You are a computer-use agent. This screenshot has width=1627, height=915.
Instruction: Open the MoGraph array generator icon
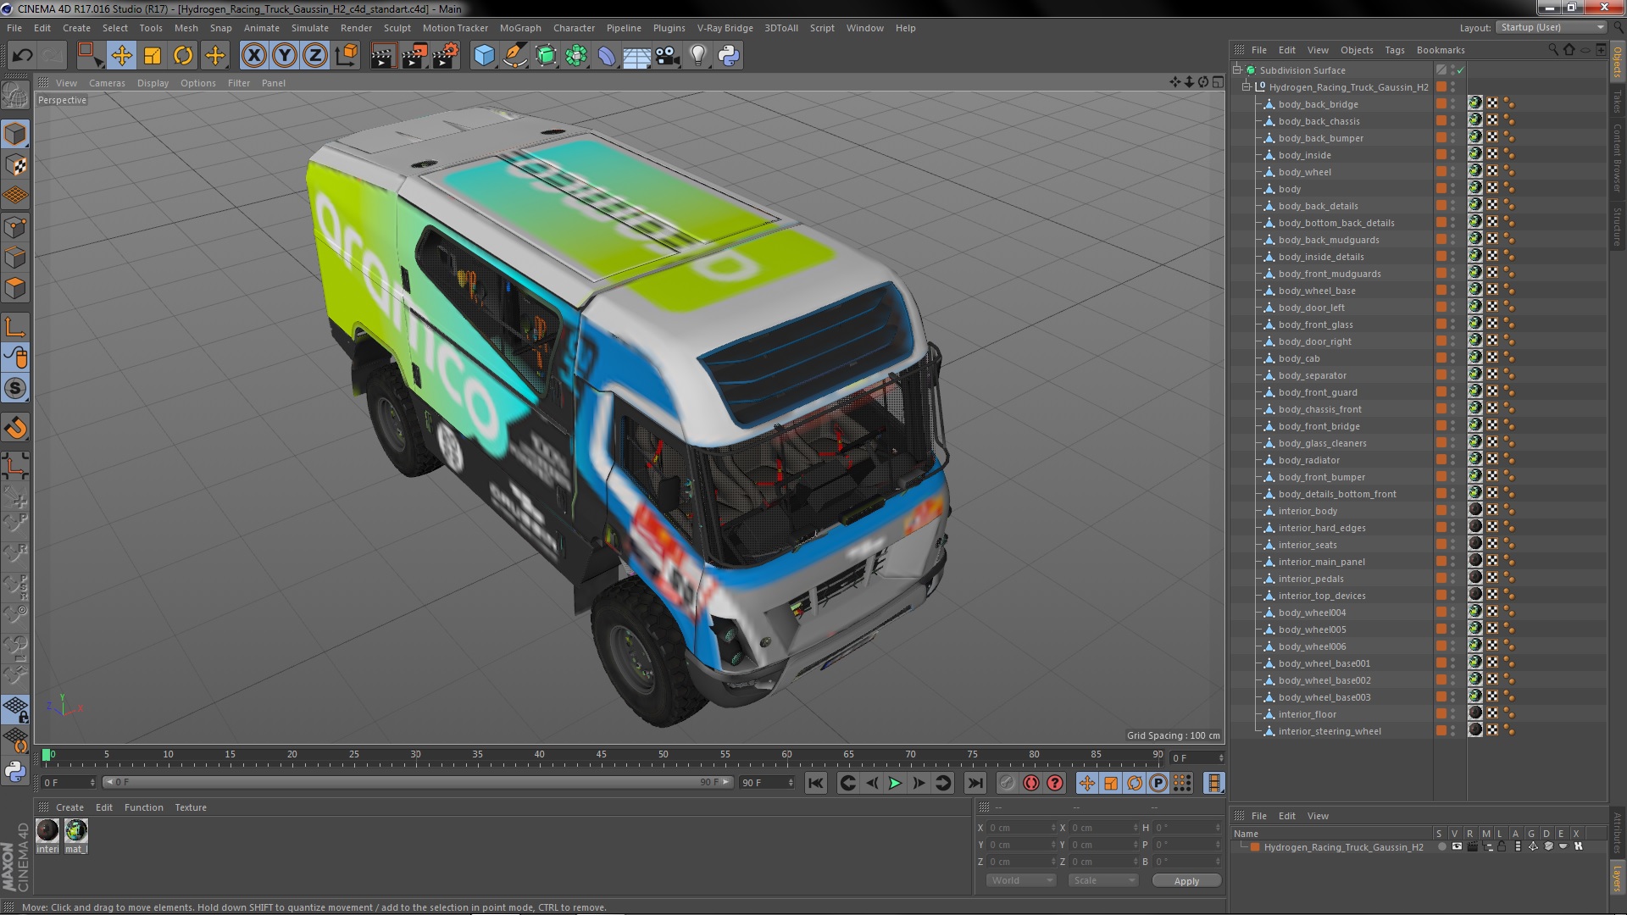point(576,56)
